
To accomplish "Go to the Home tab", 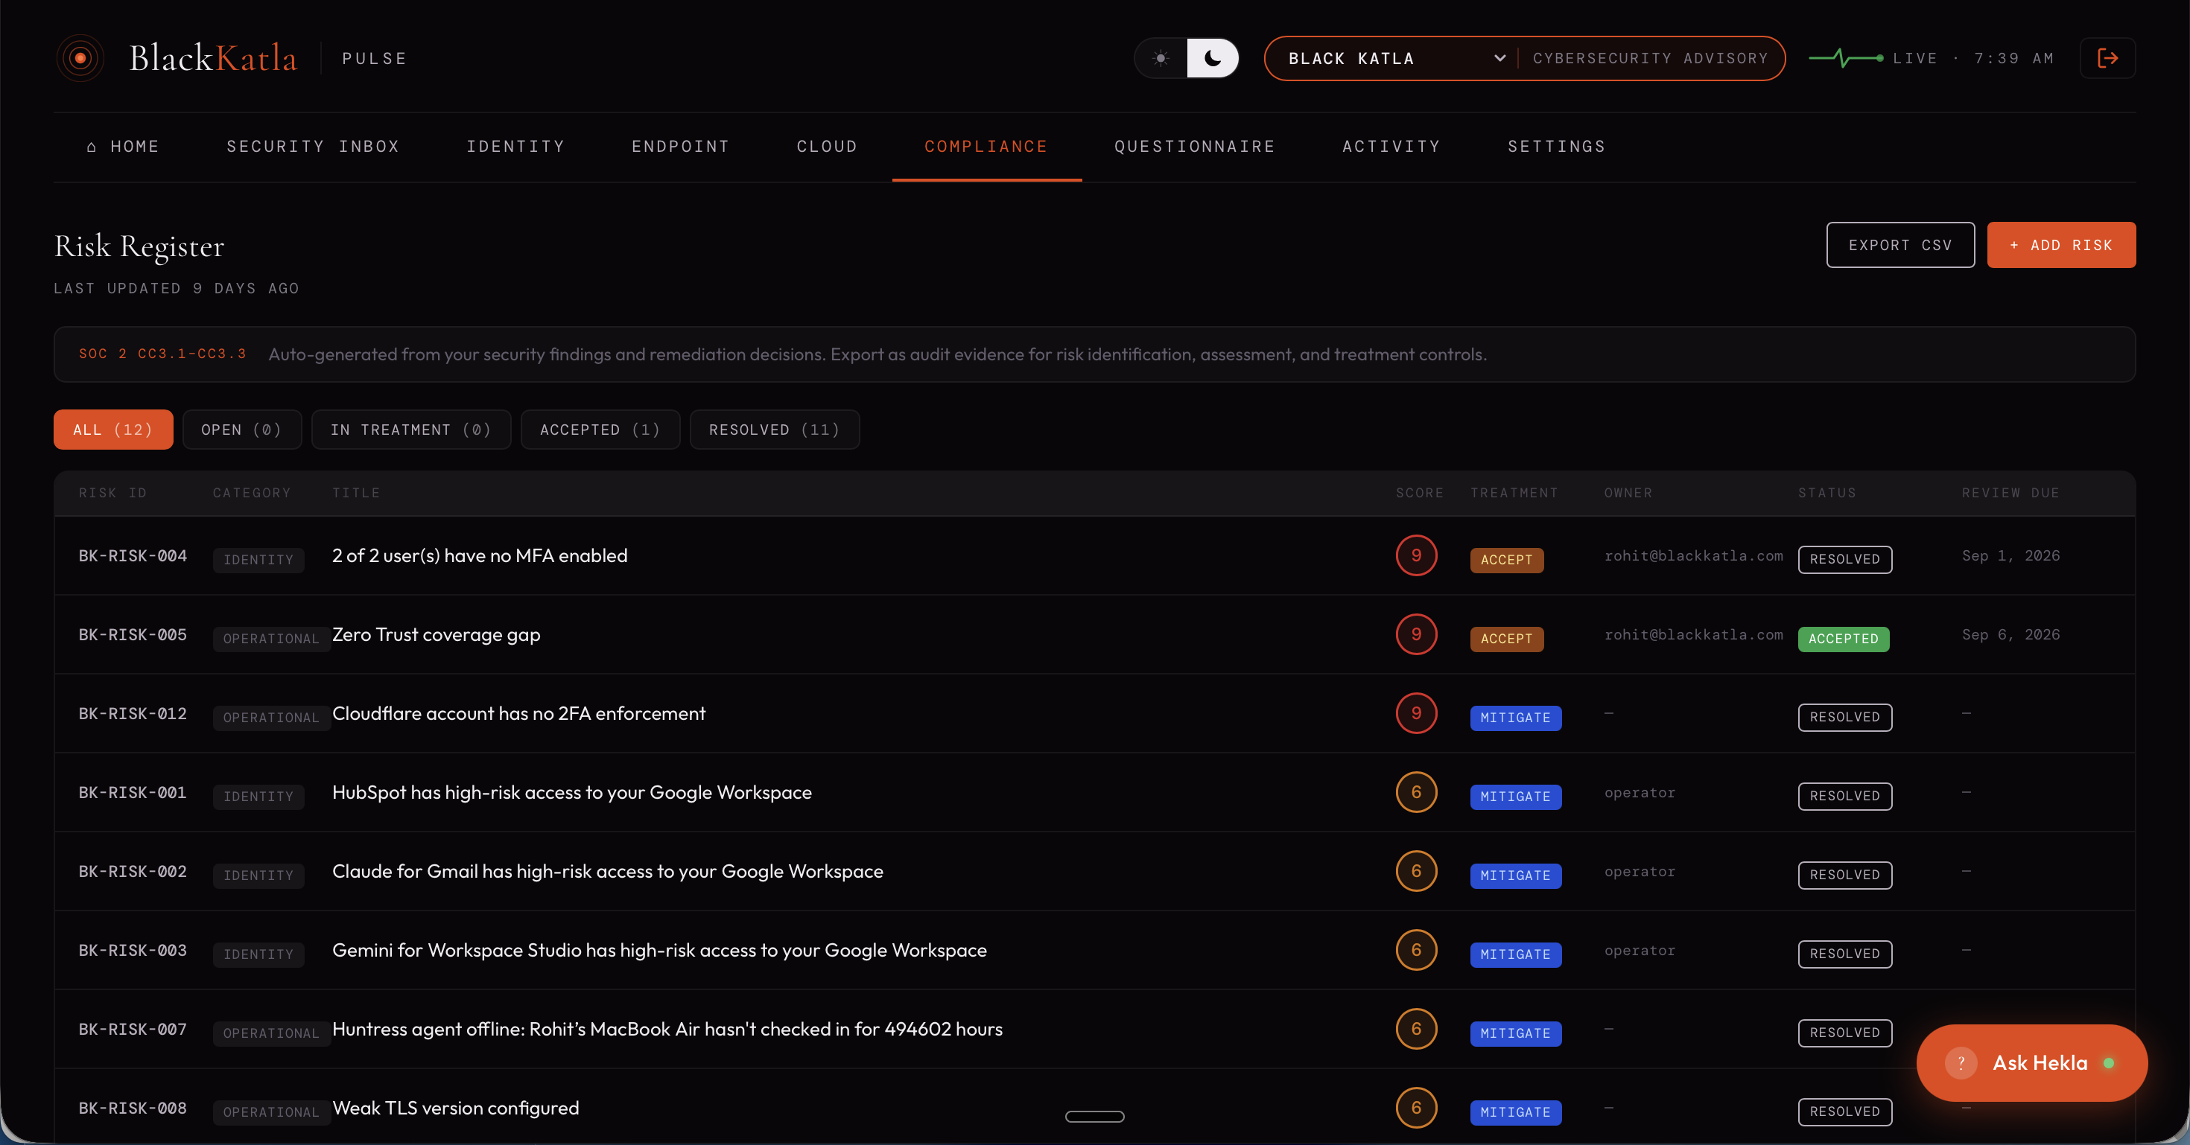I will pos(122,146).
